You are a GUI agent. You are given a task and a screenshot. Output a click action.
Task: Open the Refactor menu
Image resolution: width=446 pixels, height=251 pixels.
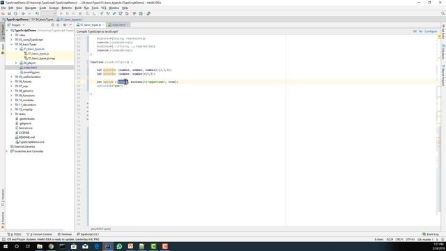[x=67, y=8]
